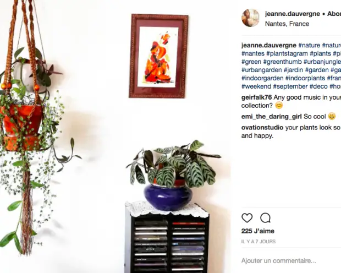Like the post with the heart icon
This screenshot has height=273, width=341.
point(247,218)
